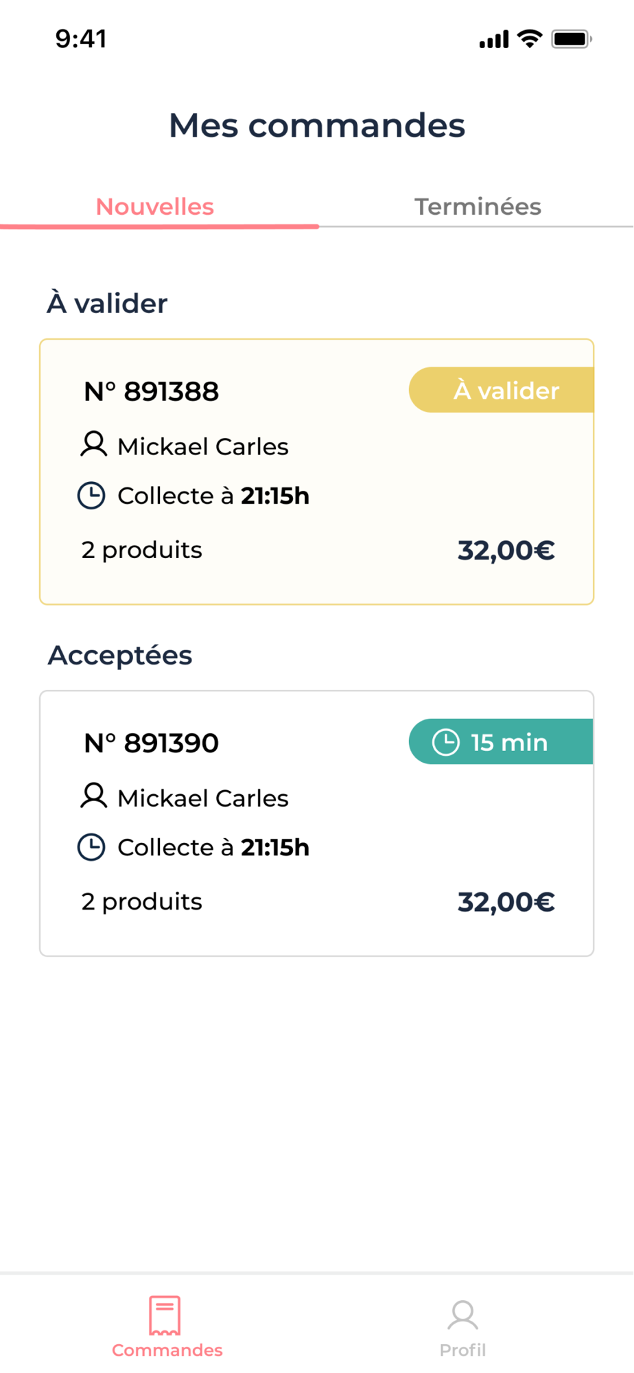This screenshot has width=634, height=1373.
Task: Open order N° 891388
Action: pos(151,391)
